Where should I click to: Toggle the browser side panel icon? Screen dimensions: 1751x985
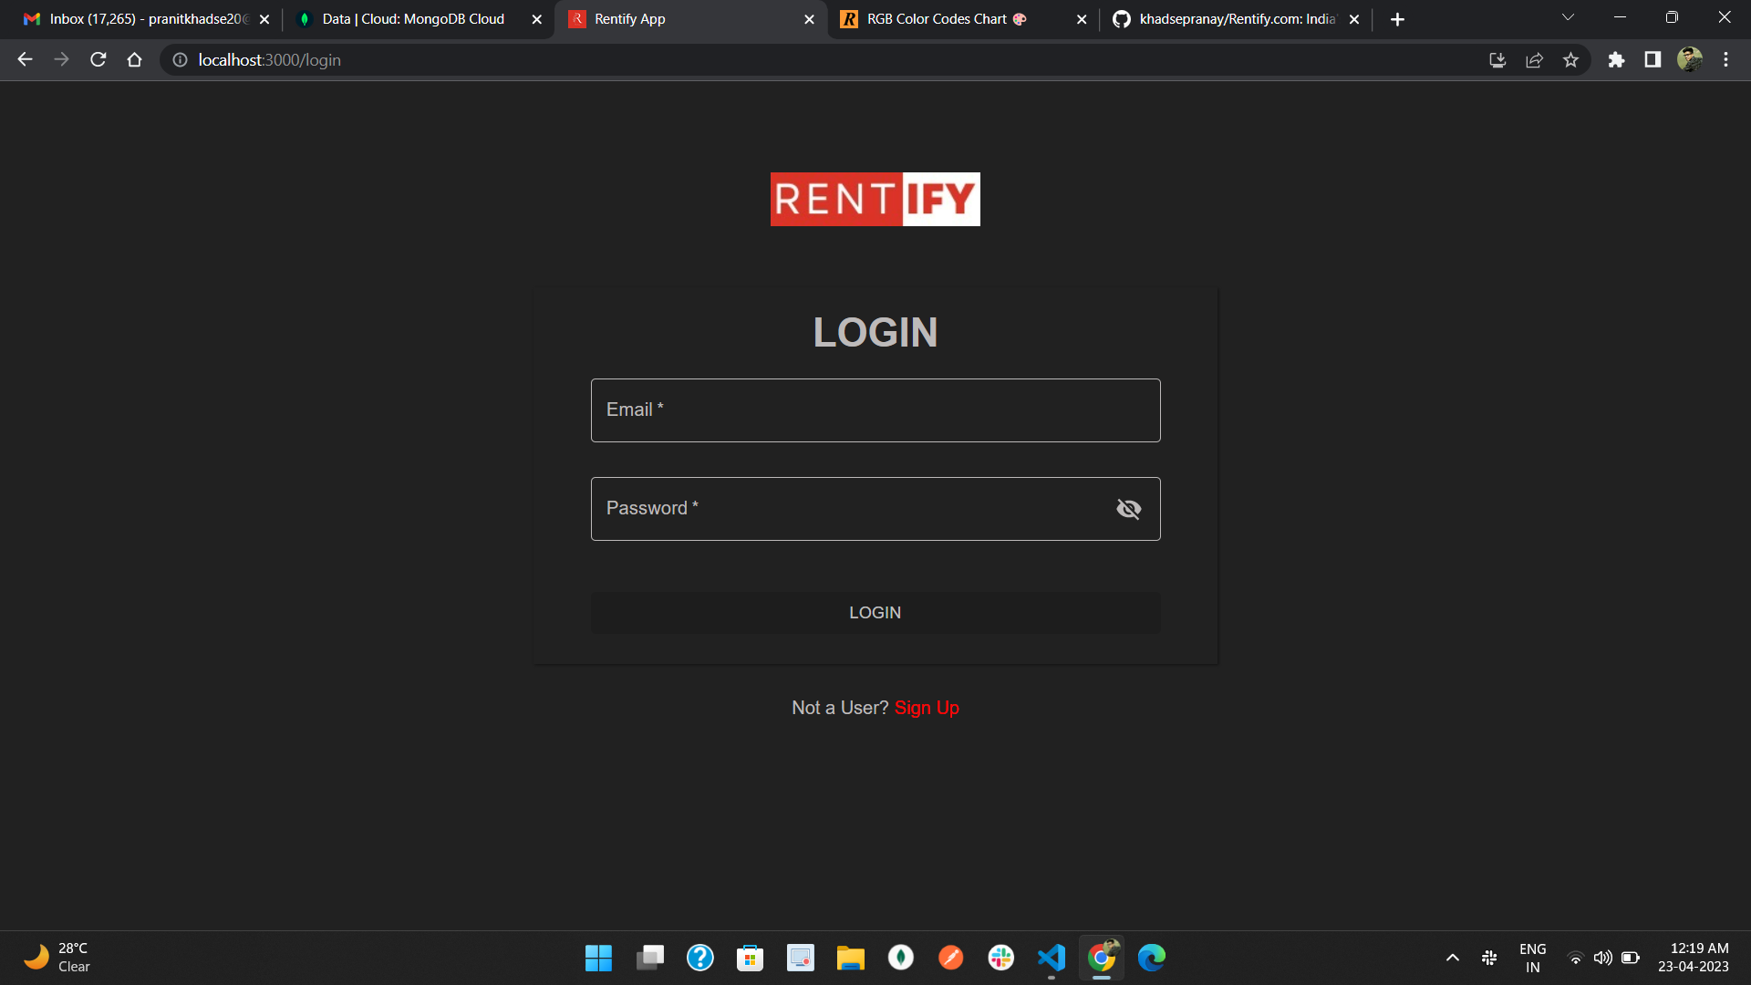[1653, 60]
